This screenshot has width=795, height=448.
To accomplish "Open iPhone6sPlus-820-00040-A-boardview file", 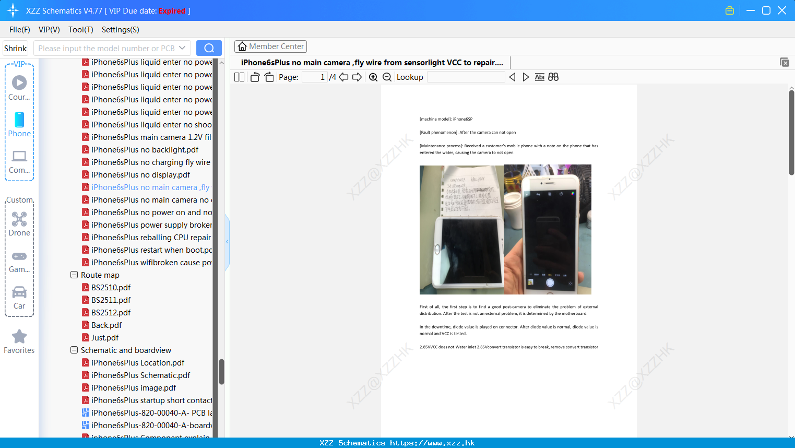I will (x=147, y=425).
